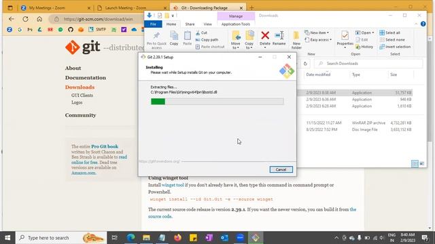Click the Paste clipboard icon in ribbon
The height and width of the screenshot is (244, 435).
[188, 36]
